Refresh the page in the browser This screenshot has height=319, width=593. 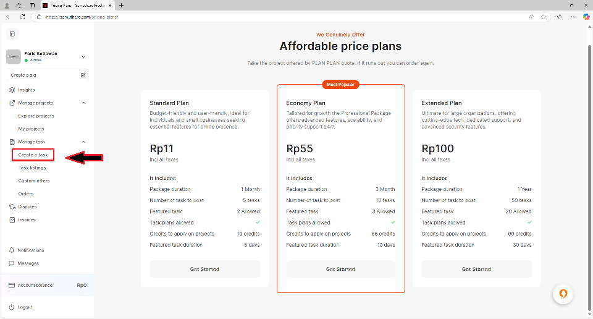22,17
